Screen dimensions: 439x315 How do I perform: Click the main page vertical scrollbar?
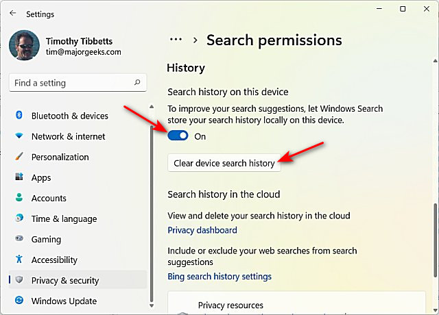click(433, 240)
